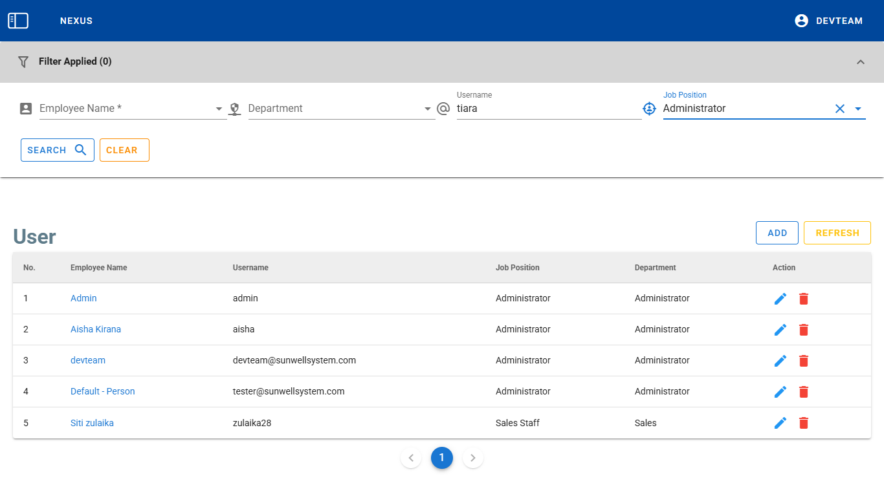Click ADD to create a user
The image size is (884, 485).
777,233
